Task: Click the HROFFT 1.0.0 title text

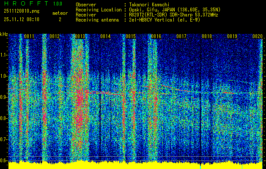Action: (33, 3)
